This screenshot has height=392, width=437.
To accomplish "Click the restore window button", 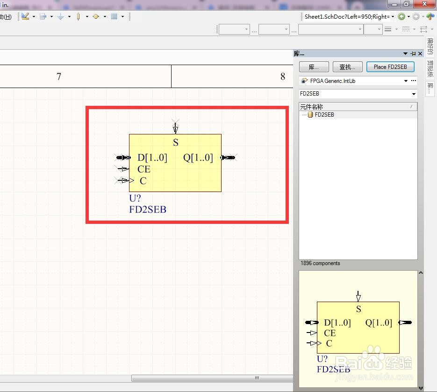I will coord(406,4).
